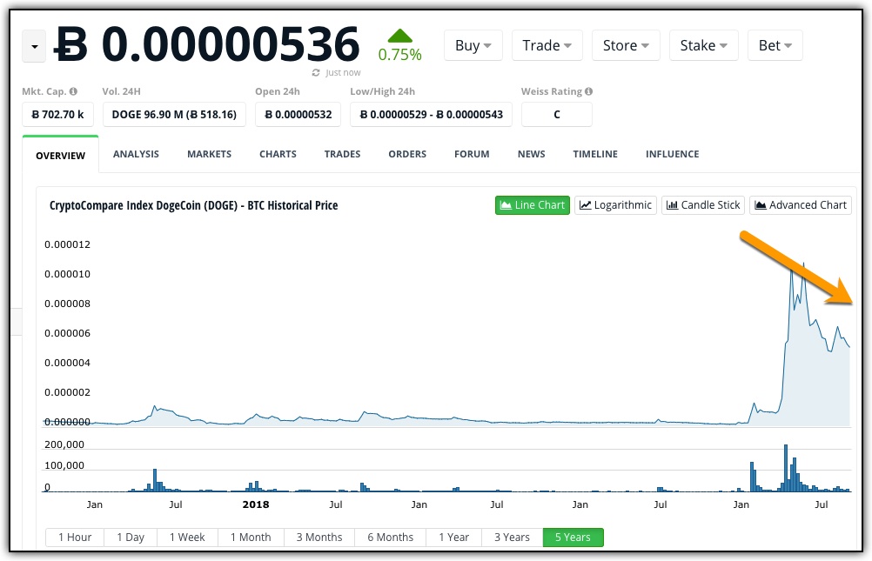Click the main price Ƀ 0.00000536
This screenshot has width=872, height=561.
tap(207, 44)
